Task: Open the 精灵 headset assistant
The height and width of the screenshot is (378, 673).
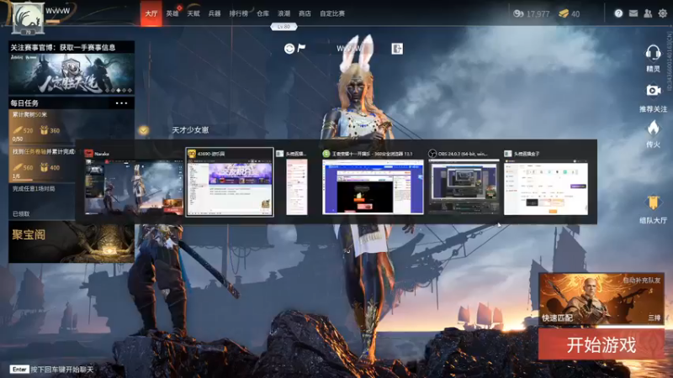Action: click(x=653, y=58)
